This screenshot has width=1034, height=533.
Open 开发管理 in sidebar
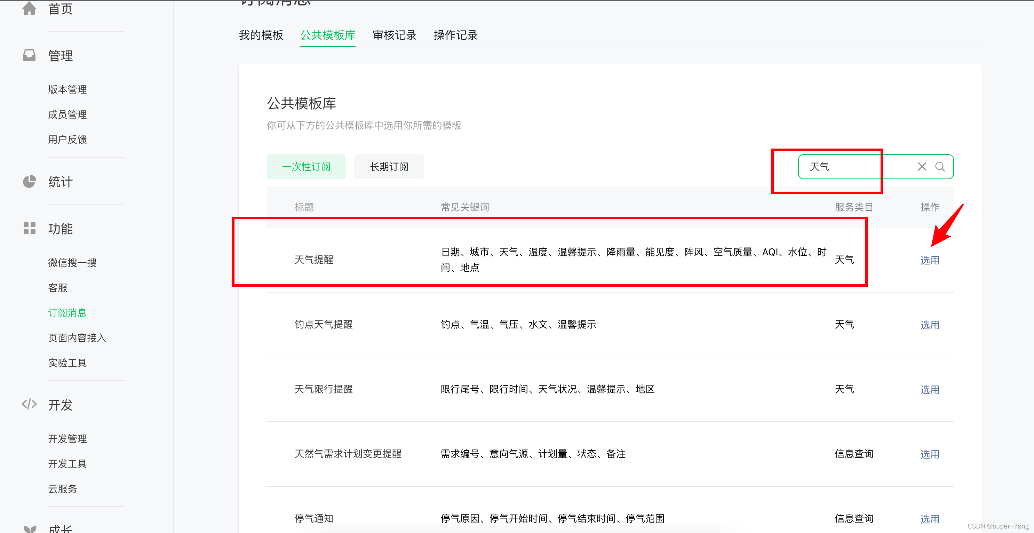[67, 439]
